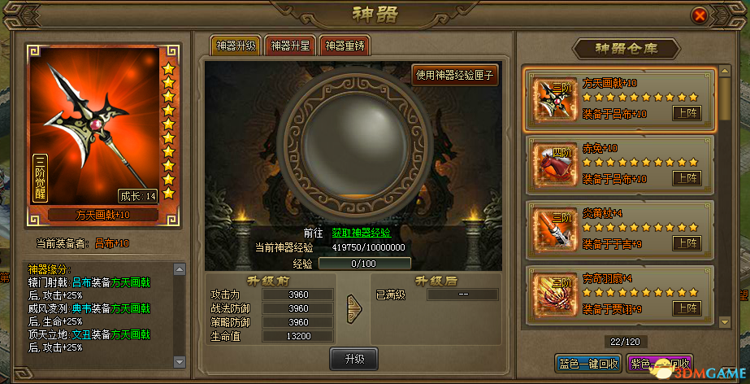Image resolution: width=750 pixels, height=384 pixels.
Task: Open the 神器升级 tab
Action: point(236,46)
